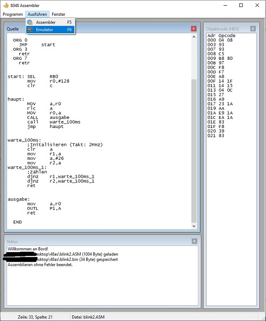The image size is (266, 321).
Task: Click the Assembler icon in the Ausführen menu
Action: [30, 22]
